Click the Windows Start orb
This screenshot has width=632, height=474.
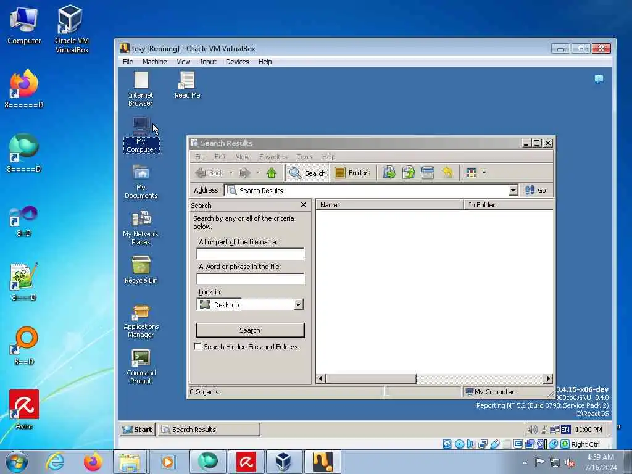[17, 462]
